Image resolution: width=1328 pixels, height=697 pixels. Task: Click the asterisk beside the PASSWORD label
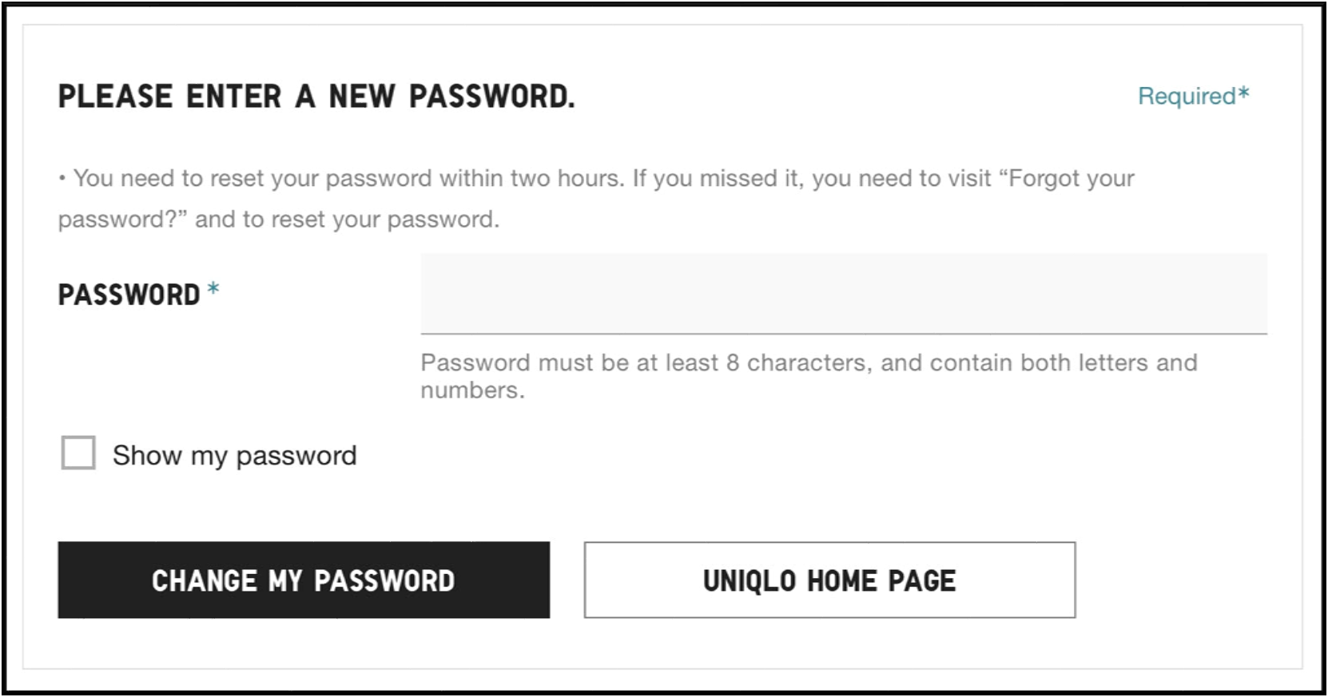click(x=213, y=290)
